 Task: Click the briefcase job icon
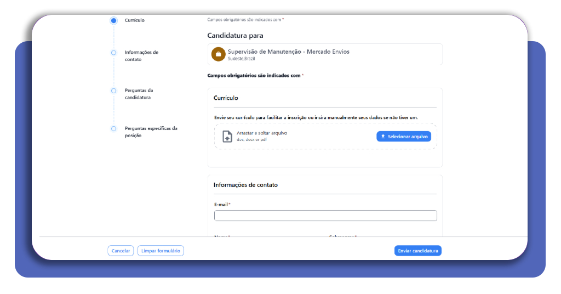[218, 54]
